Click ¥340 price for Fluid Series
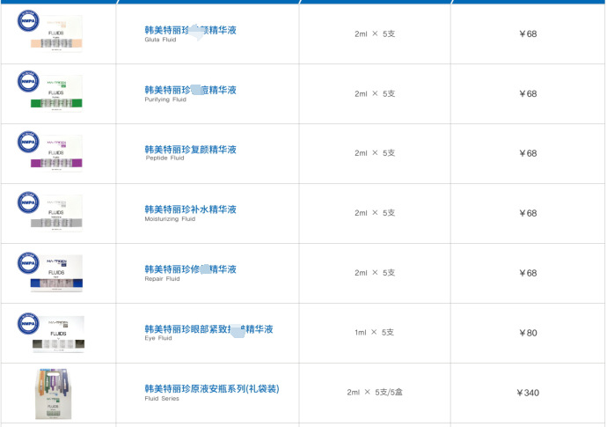This screenshot has height=427, width=607. pyautogui.click(x=528, y=393)
